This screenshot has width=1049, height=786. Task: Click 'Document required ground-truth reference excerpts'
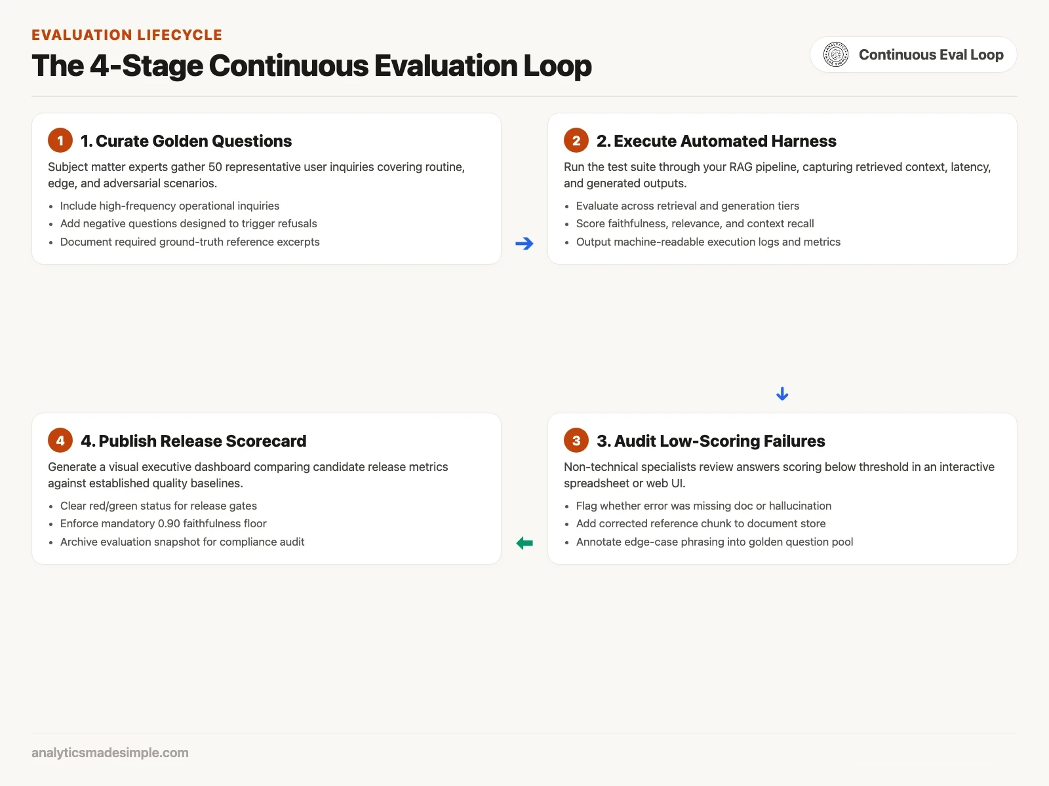190,242
